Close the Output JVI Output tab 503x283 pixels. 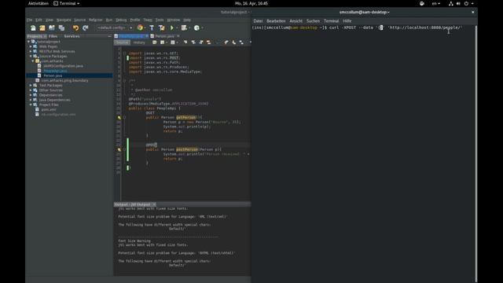coord(154,204)
